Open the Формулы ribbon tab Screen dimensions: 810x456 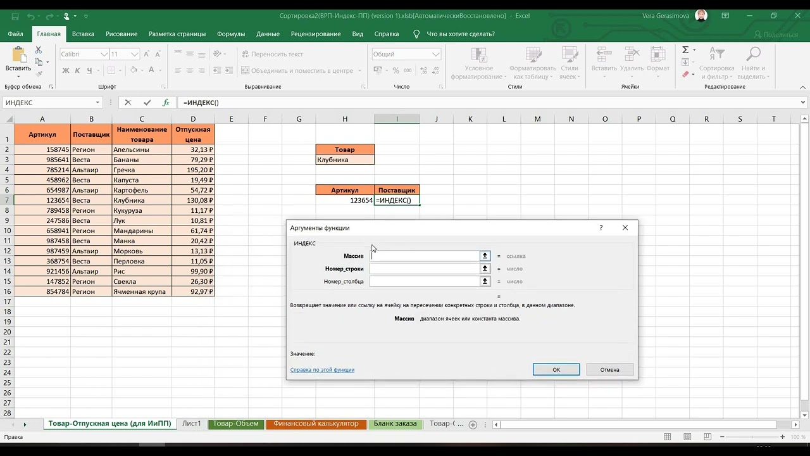(x=231, y=34)
